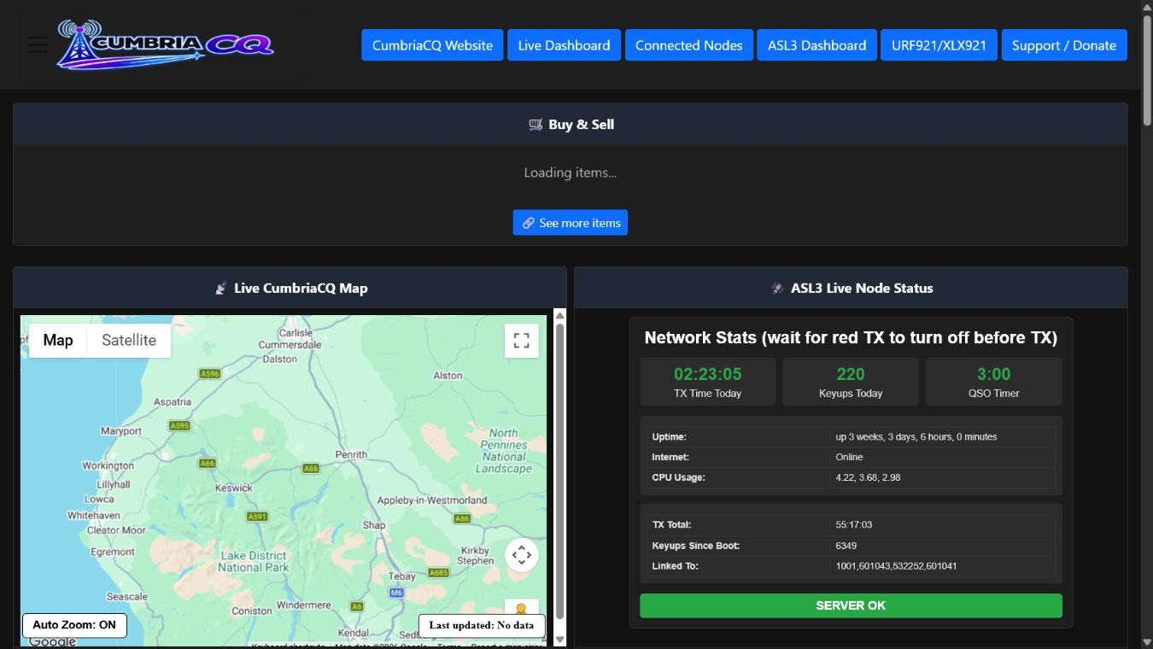
Task: Click TX Time Today value 02:23:05
Action: point(708,374)
